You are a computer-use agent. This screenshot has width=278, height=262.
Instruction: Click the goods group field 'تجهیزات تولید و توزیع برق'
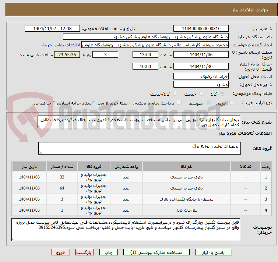[x=140, y=148]
